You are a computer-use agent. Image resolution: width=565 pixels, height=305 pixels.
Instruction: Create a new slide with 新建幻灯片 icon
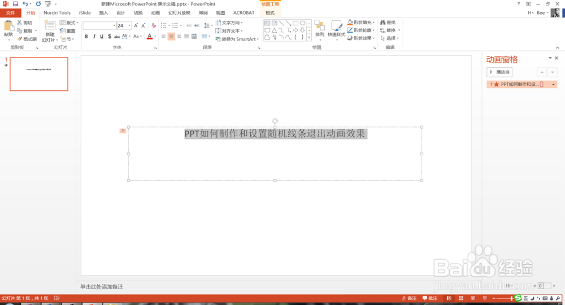(50, 25)
